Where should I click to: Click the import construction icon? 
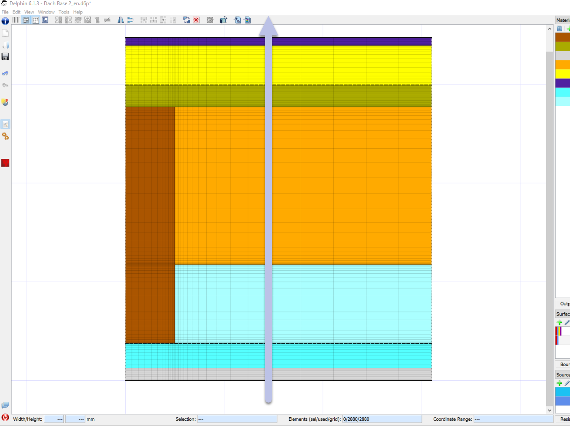click(237, 20)
